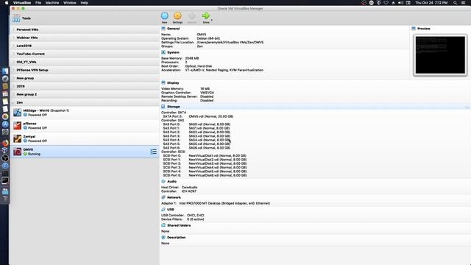Open Finder from the Dock
Viewport: 471px width, 265px height.
[x=5, y=71]
